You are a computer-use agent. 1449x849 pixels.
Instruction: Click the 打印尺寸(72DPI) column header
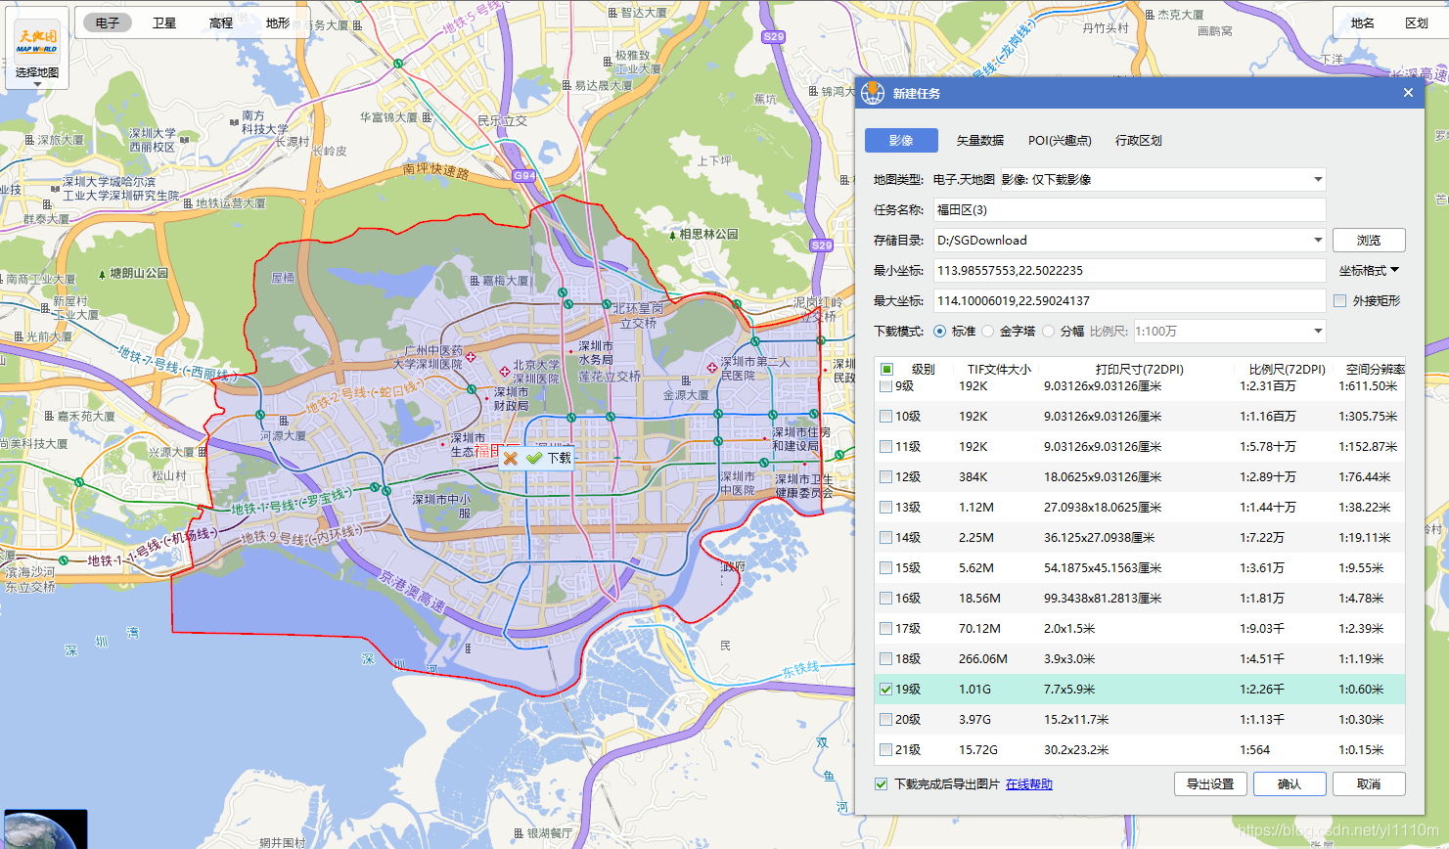pos(1140,369)
